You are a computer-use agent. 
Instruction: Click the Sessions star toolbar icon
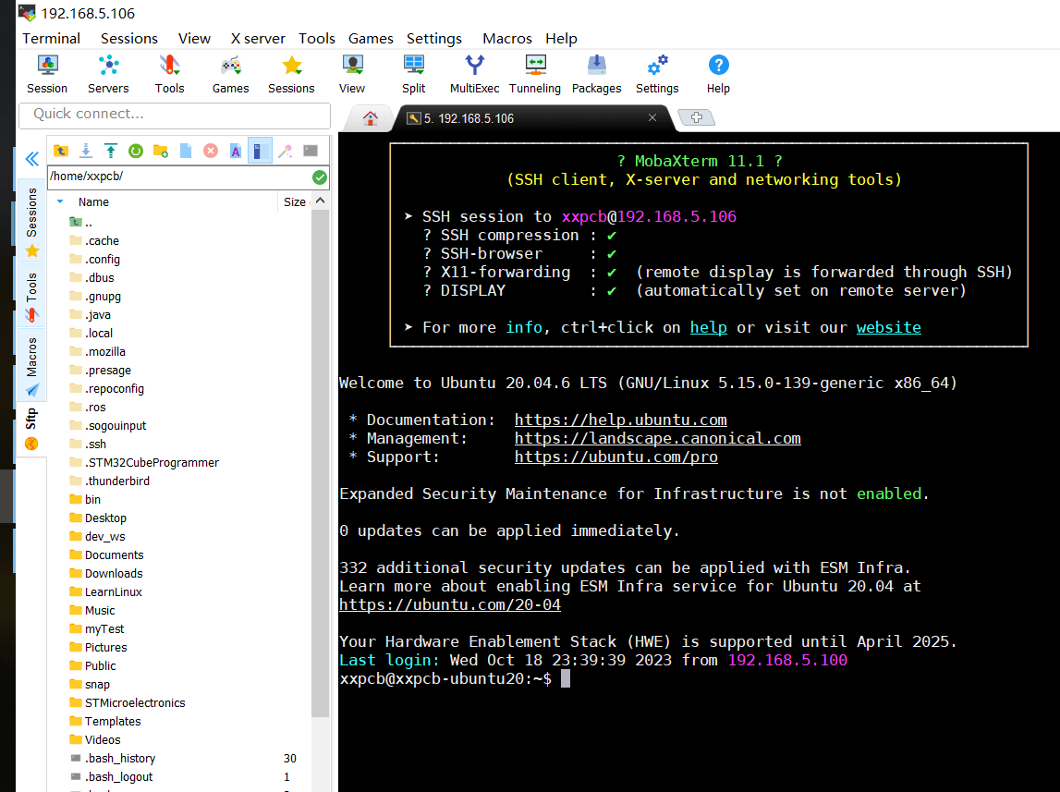291,74
